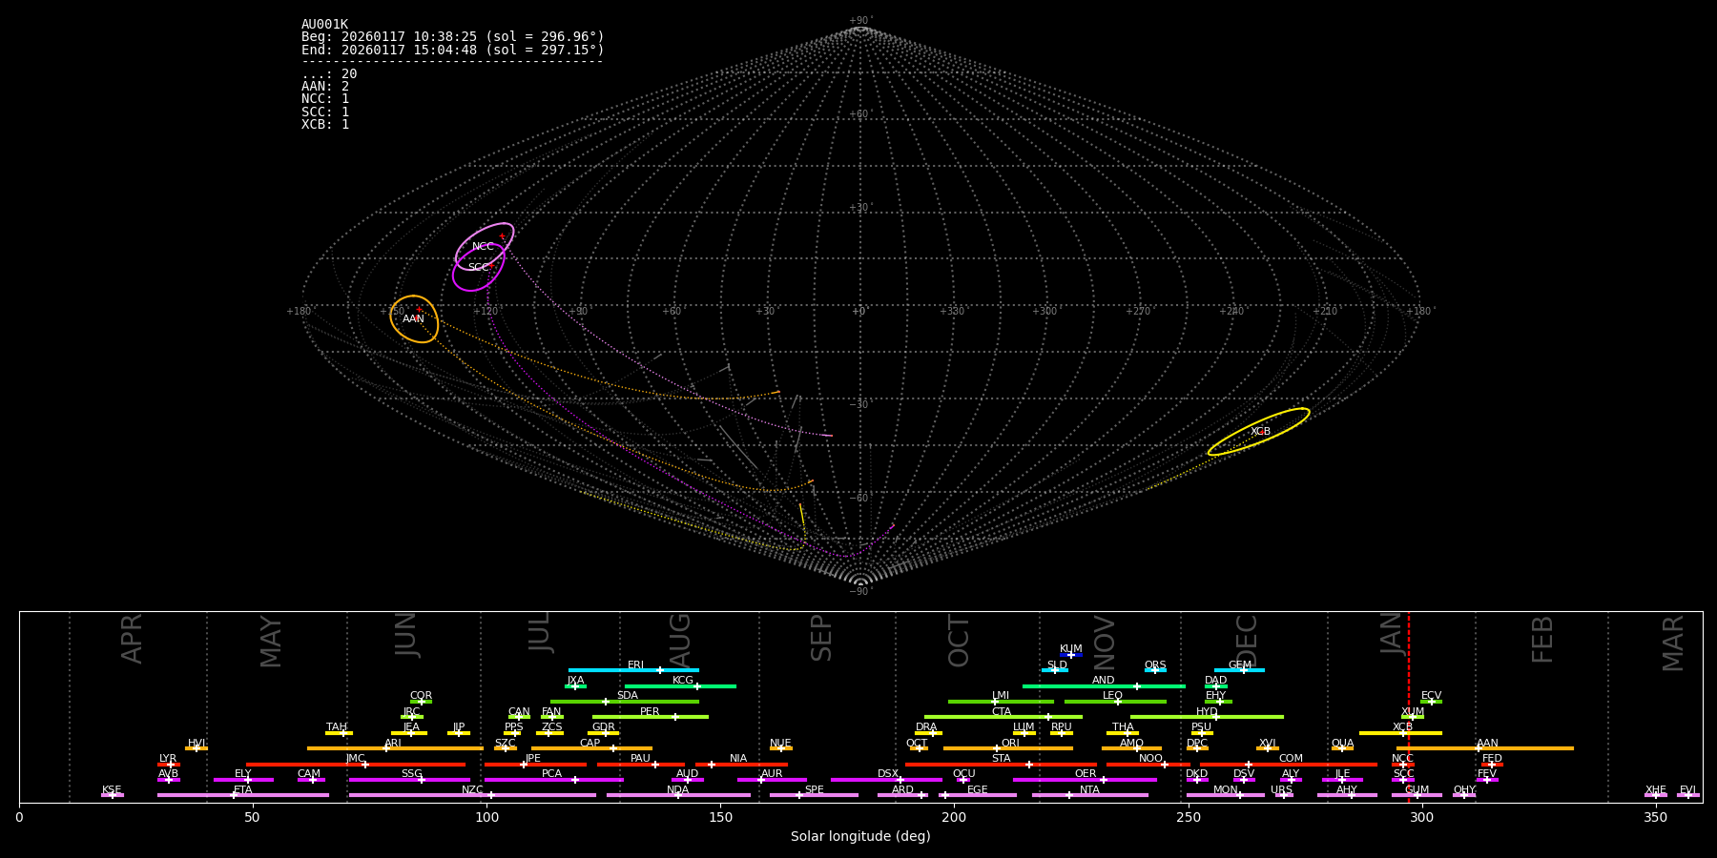The width and height of the screenshot is (1717, 858).
Task: Click the End: 20260117 15:04:48 line
Action: [453, 50]
